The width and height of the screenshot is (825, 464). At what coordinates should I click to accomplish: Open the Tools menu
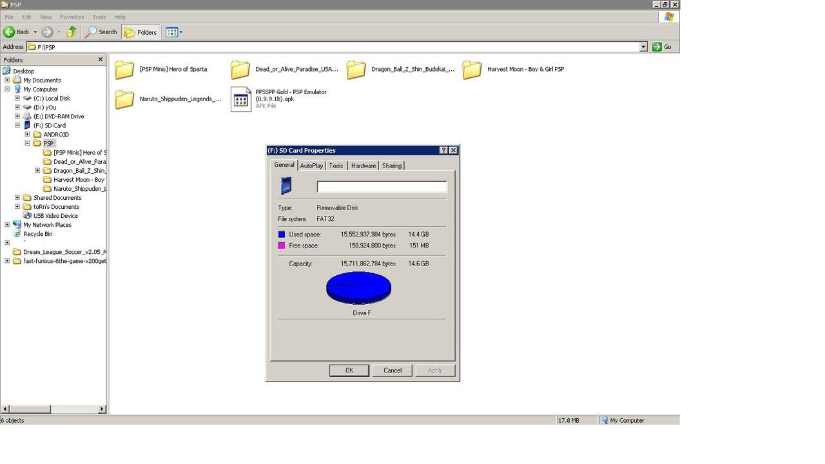coord(99,17)
